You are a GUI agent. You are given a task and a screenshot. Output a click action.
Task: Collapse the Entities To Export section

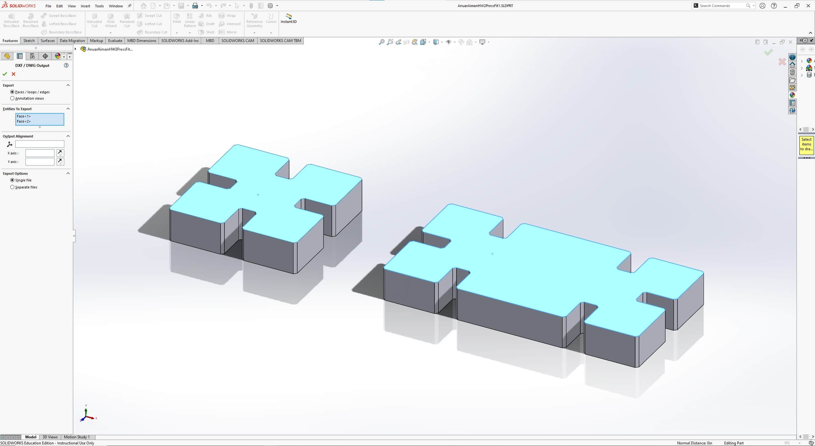click(68, 109)
